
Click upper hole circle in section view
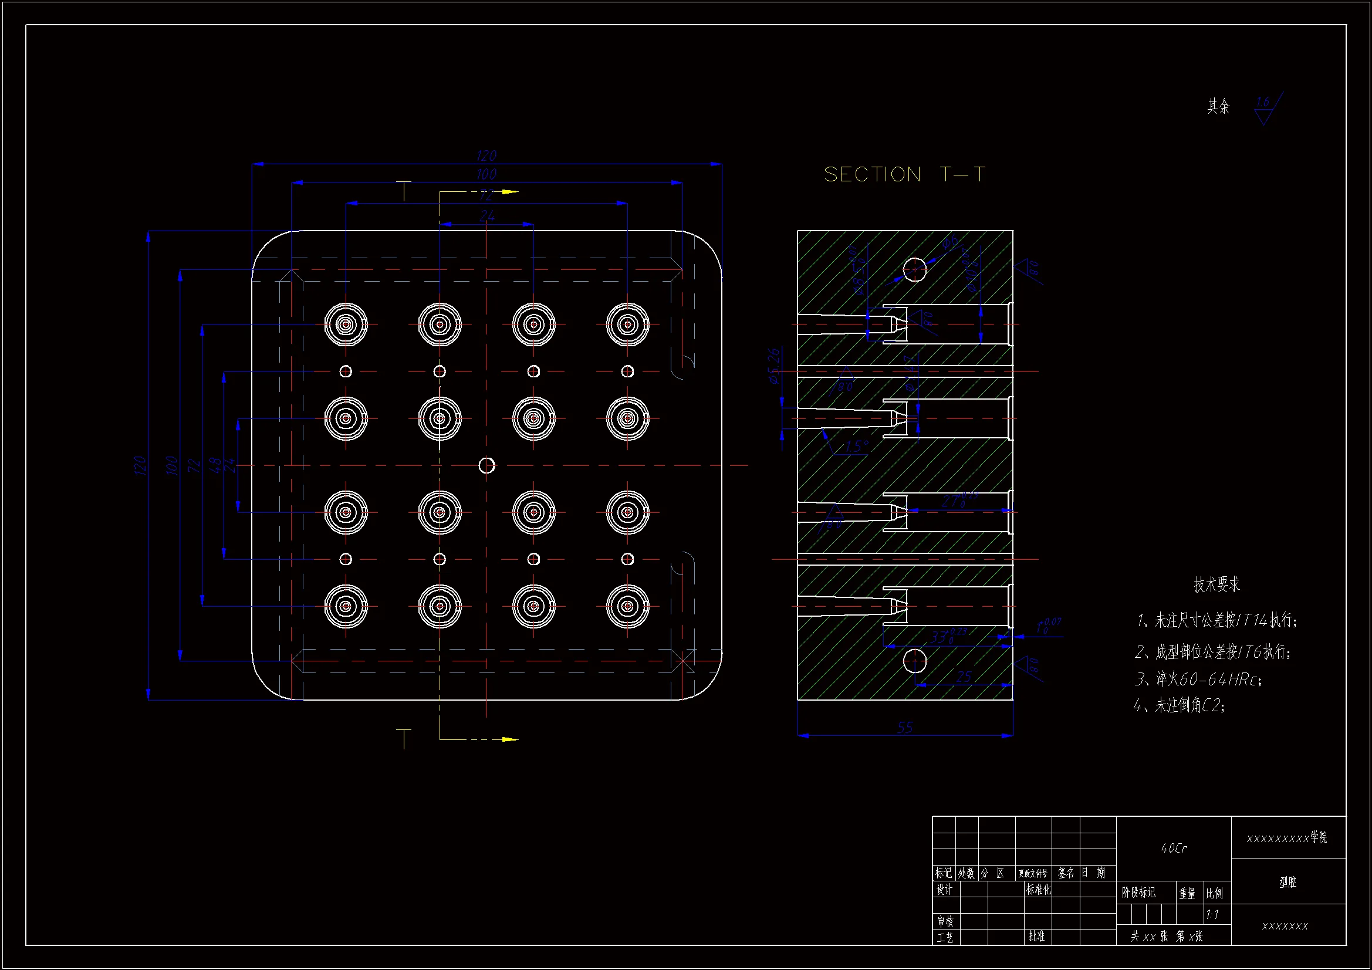click(914, 269)
